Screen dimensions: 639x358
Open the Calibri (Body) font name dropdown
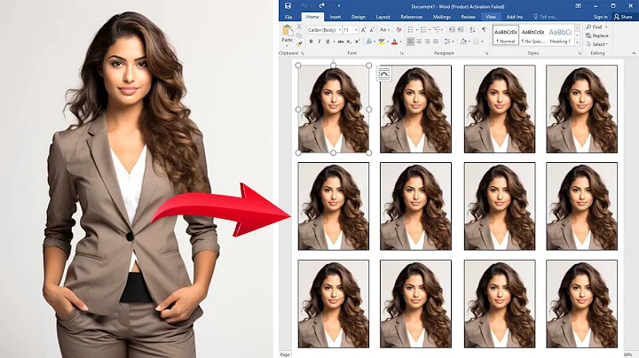coord(339,30)
